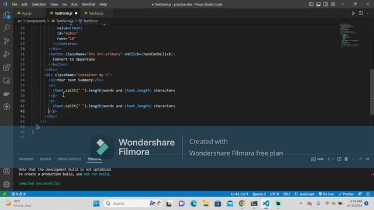Open Terminal menu
374x210 pixels.
point(88,4)
